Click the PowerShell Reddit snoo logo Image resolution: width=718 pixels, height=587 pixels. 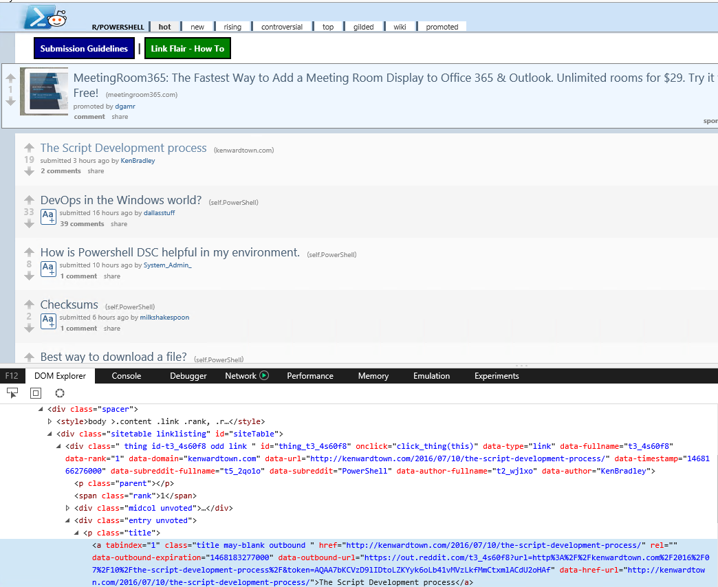45,17
